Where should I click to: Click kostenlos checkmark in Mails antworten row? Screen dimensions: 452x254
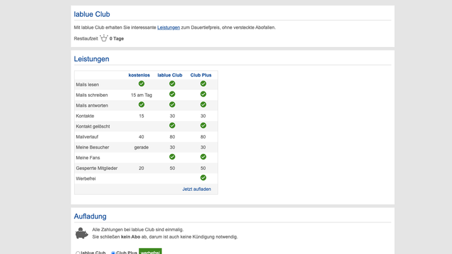pyautogui.click(x=141, y=105)
